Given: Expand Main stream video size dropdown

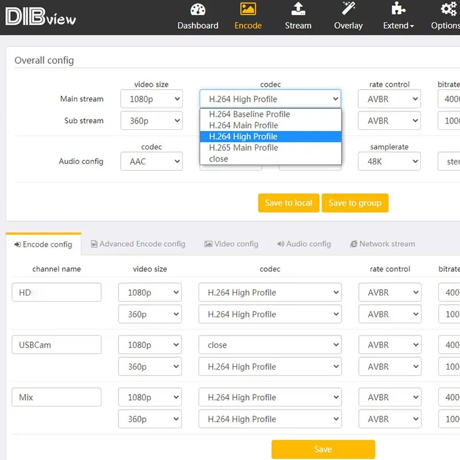Looking at the screenshot, I should point(151,99).
